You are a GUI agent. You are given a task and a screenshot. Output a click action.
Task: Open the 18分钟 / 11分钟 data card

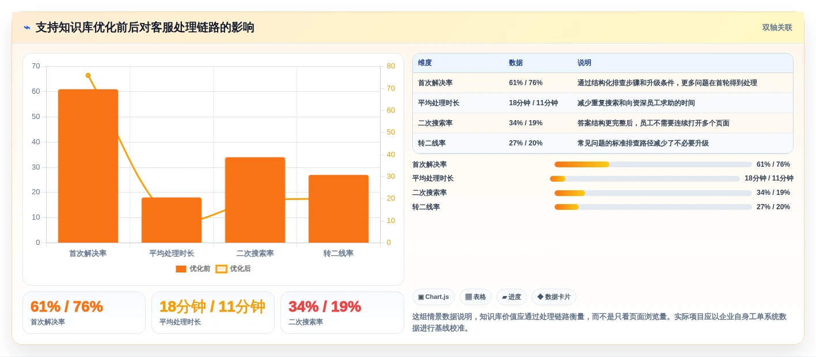213,313
